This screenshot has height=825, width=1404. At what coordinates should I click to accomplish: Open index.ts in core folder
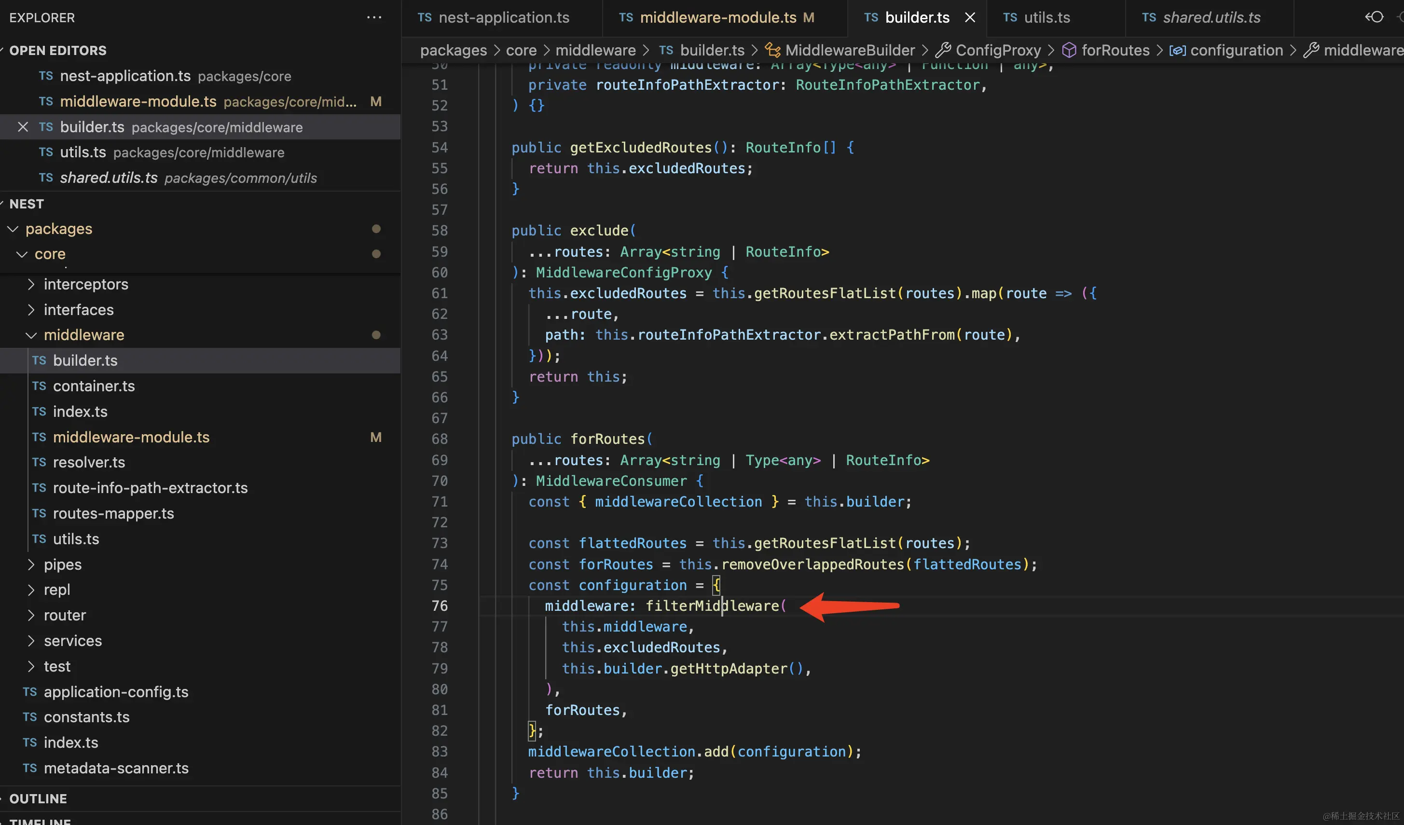[200, 742]
